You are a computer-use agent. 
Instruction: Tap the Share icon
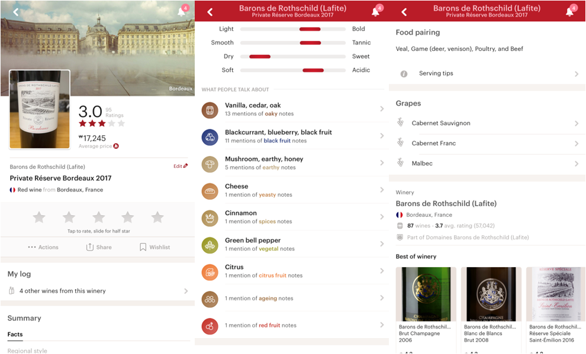(x=90, y=247)
